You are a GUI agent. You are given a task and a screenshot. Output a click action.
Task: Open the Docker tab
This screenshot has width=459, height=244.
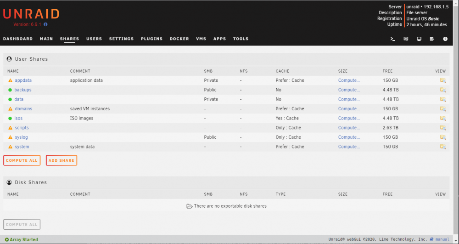click(179, 39)
